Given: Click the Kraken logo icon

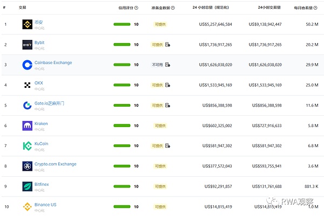Looking at the screenshot, I should [27, 126].
